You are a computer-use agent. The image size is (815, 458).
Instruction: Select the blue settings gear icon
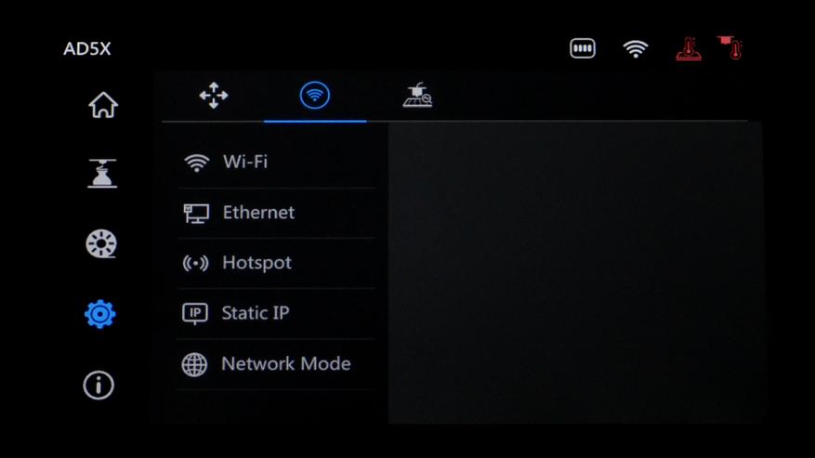point(99,314)
